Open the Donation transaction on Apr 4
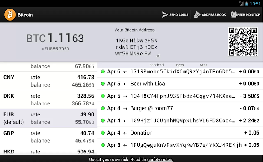This screenshot has height=162, width=263. point(180,133)
